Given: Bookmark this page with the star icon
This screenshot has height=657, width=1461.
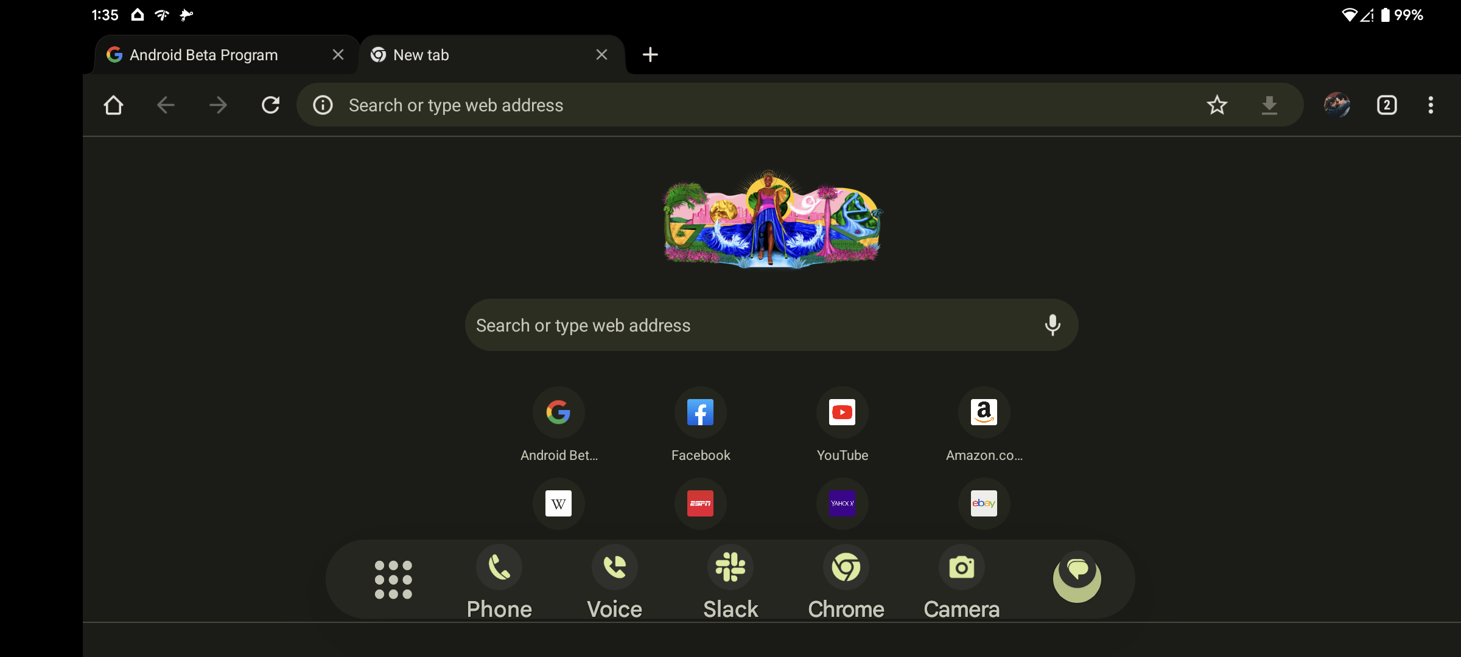Looking at the screenshot, I should pos(1217,105).
